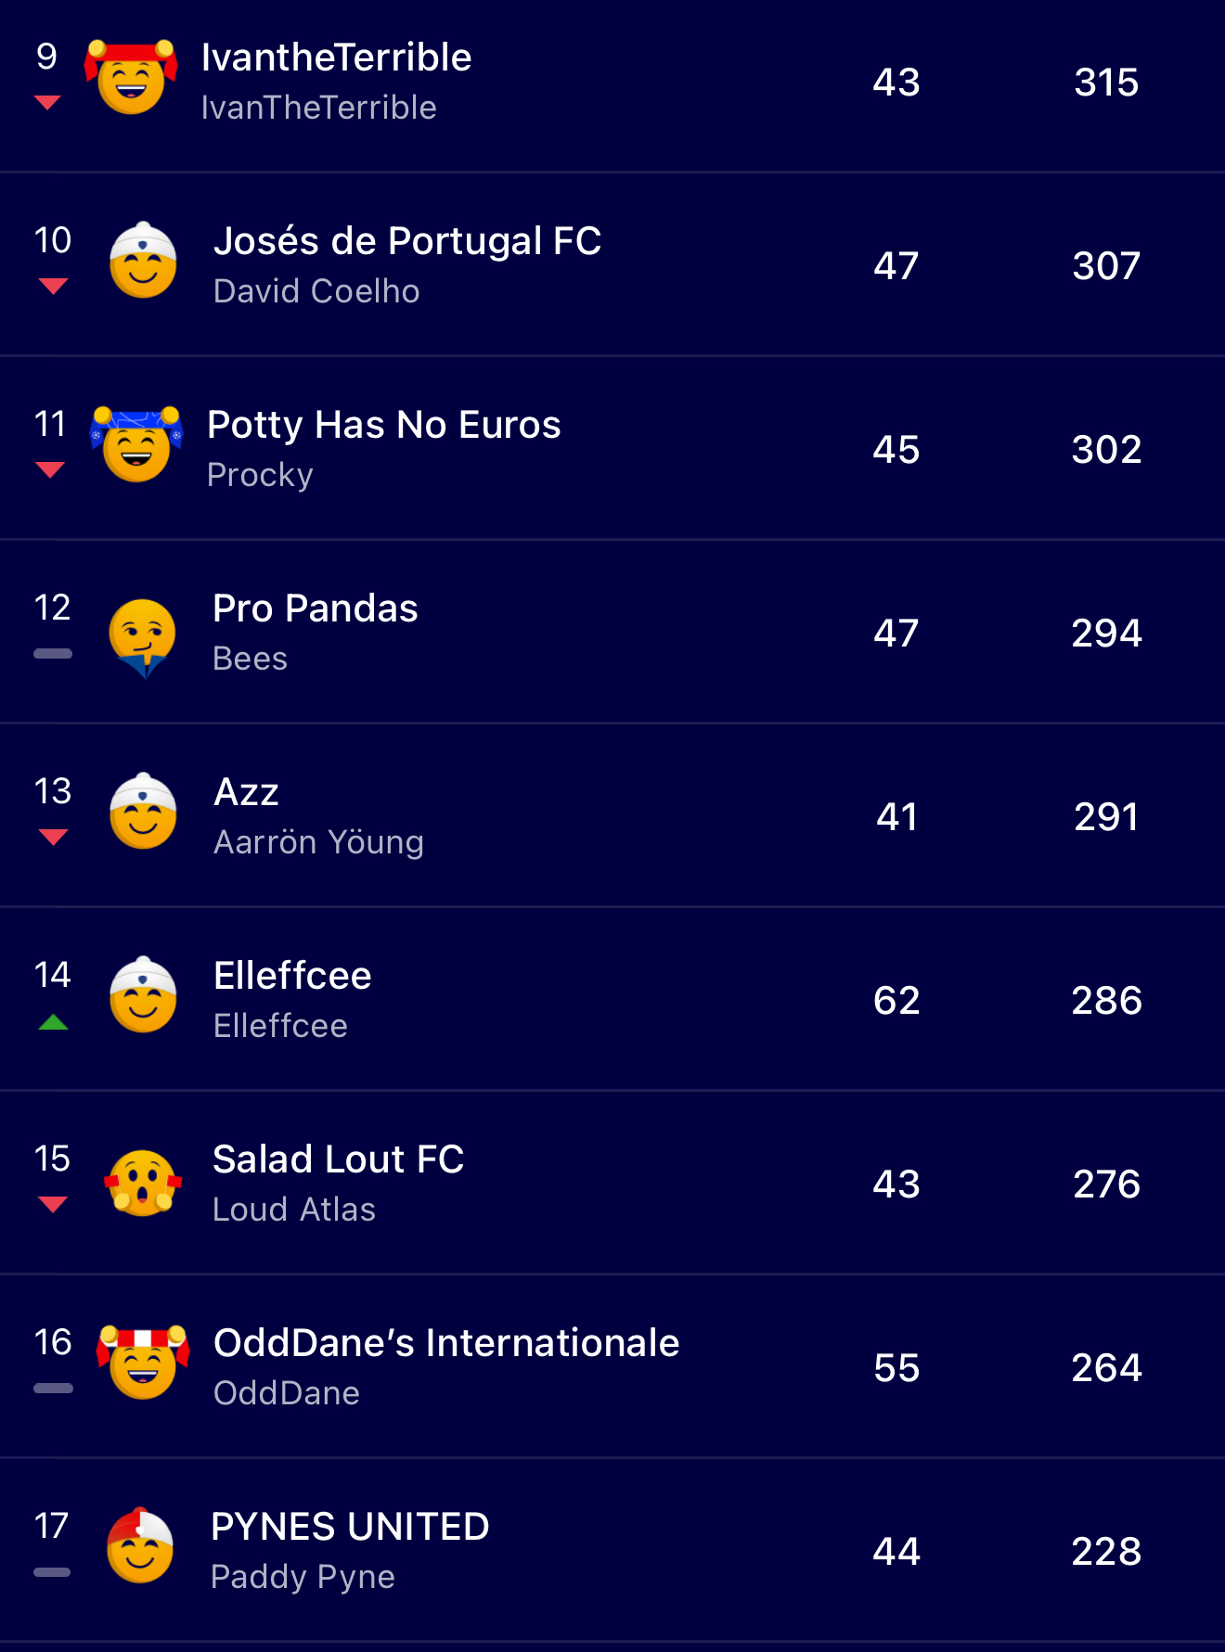Click OddDane's Internationale scarf avatar
Screen dimensions: 1225x1652
(x=143, y=1364)
